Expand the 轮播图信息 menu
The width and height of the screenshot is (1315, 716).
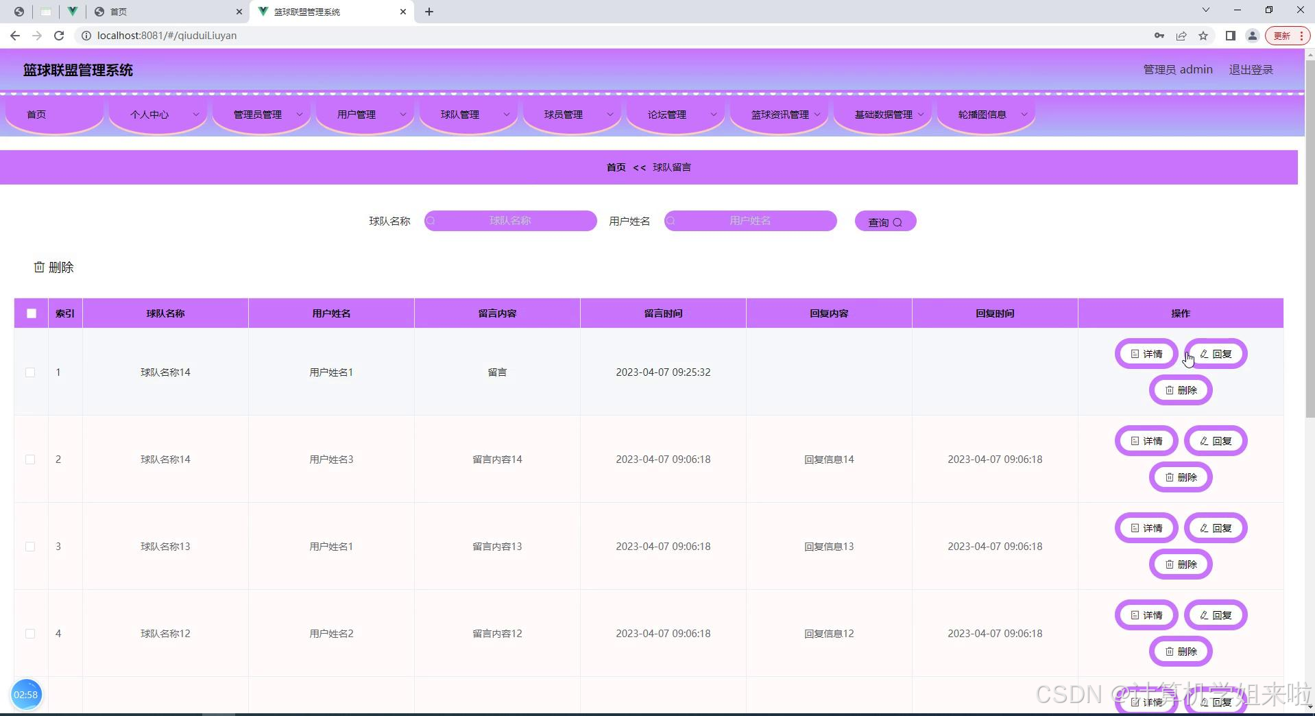(x=987, y=115)
